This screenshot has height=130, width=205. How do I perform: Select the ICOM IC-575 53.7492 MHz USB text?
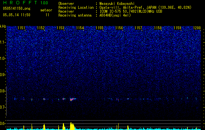pos(131,11)
